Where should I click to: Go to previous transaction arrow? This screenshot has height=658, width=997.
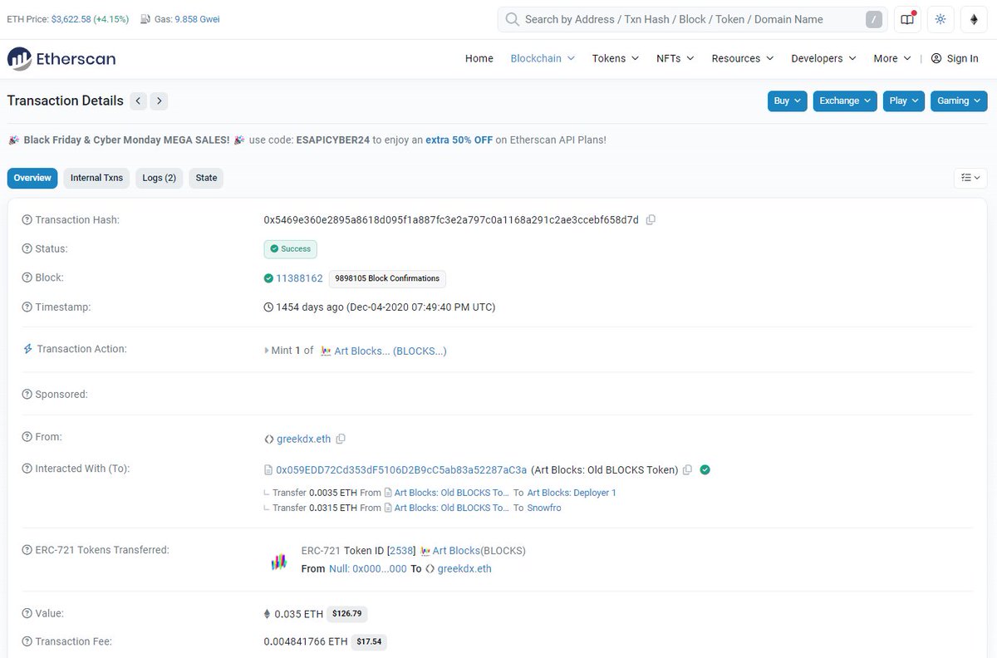[139, 101]
